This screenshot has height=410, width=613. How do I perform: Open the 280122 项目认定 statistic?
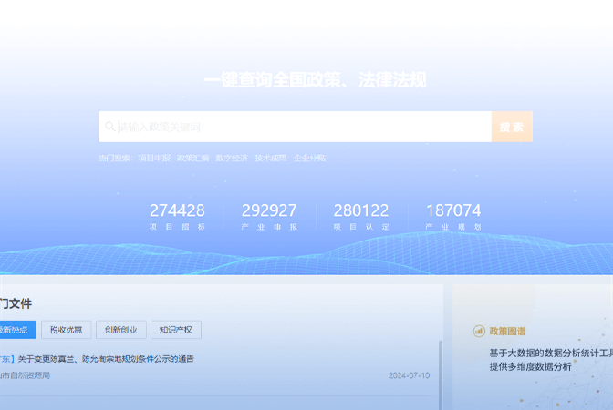tap(361, 216)
